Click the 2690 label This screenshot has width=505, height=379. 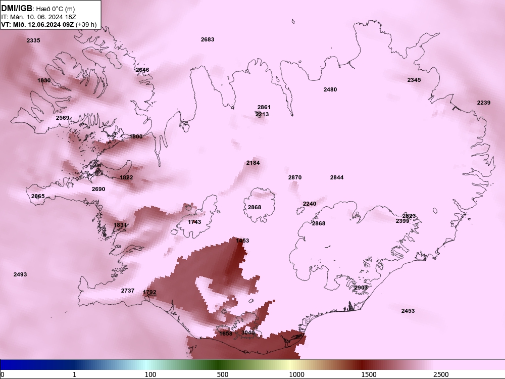point(98,189)
